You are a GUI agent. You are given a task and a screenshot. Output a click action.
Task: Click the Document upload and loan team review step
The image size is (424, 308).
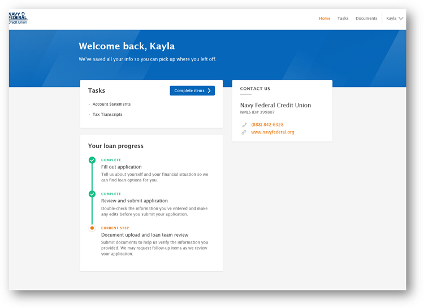(144, 235)
